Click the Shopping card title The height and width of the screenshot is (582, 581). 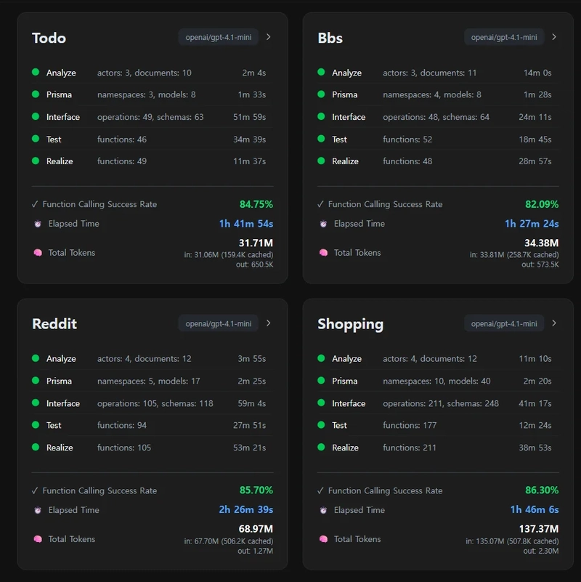tap(350, 324)
